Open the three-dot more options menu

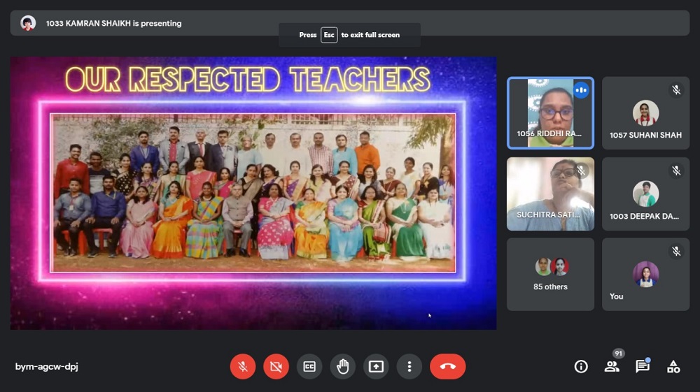click(x=409, y=366)
